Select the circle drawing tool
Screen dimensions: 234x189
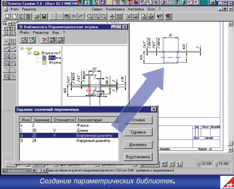[x=6, y=56]
